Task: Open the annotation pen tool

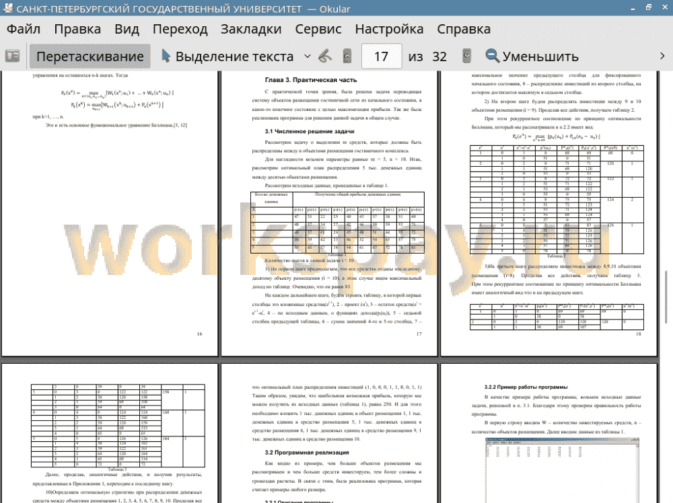Action: click(325, 56)
